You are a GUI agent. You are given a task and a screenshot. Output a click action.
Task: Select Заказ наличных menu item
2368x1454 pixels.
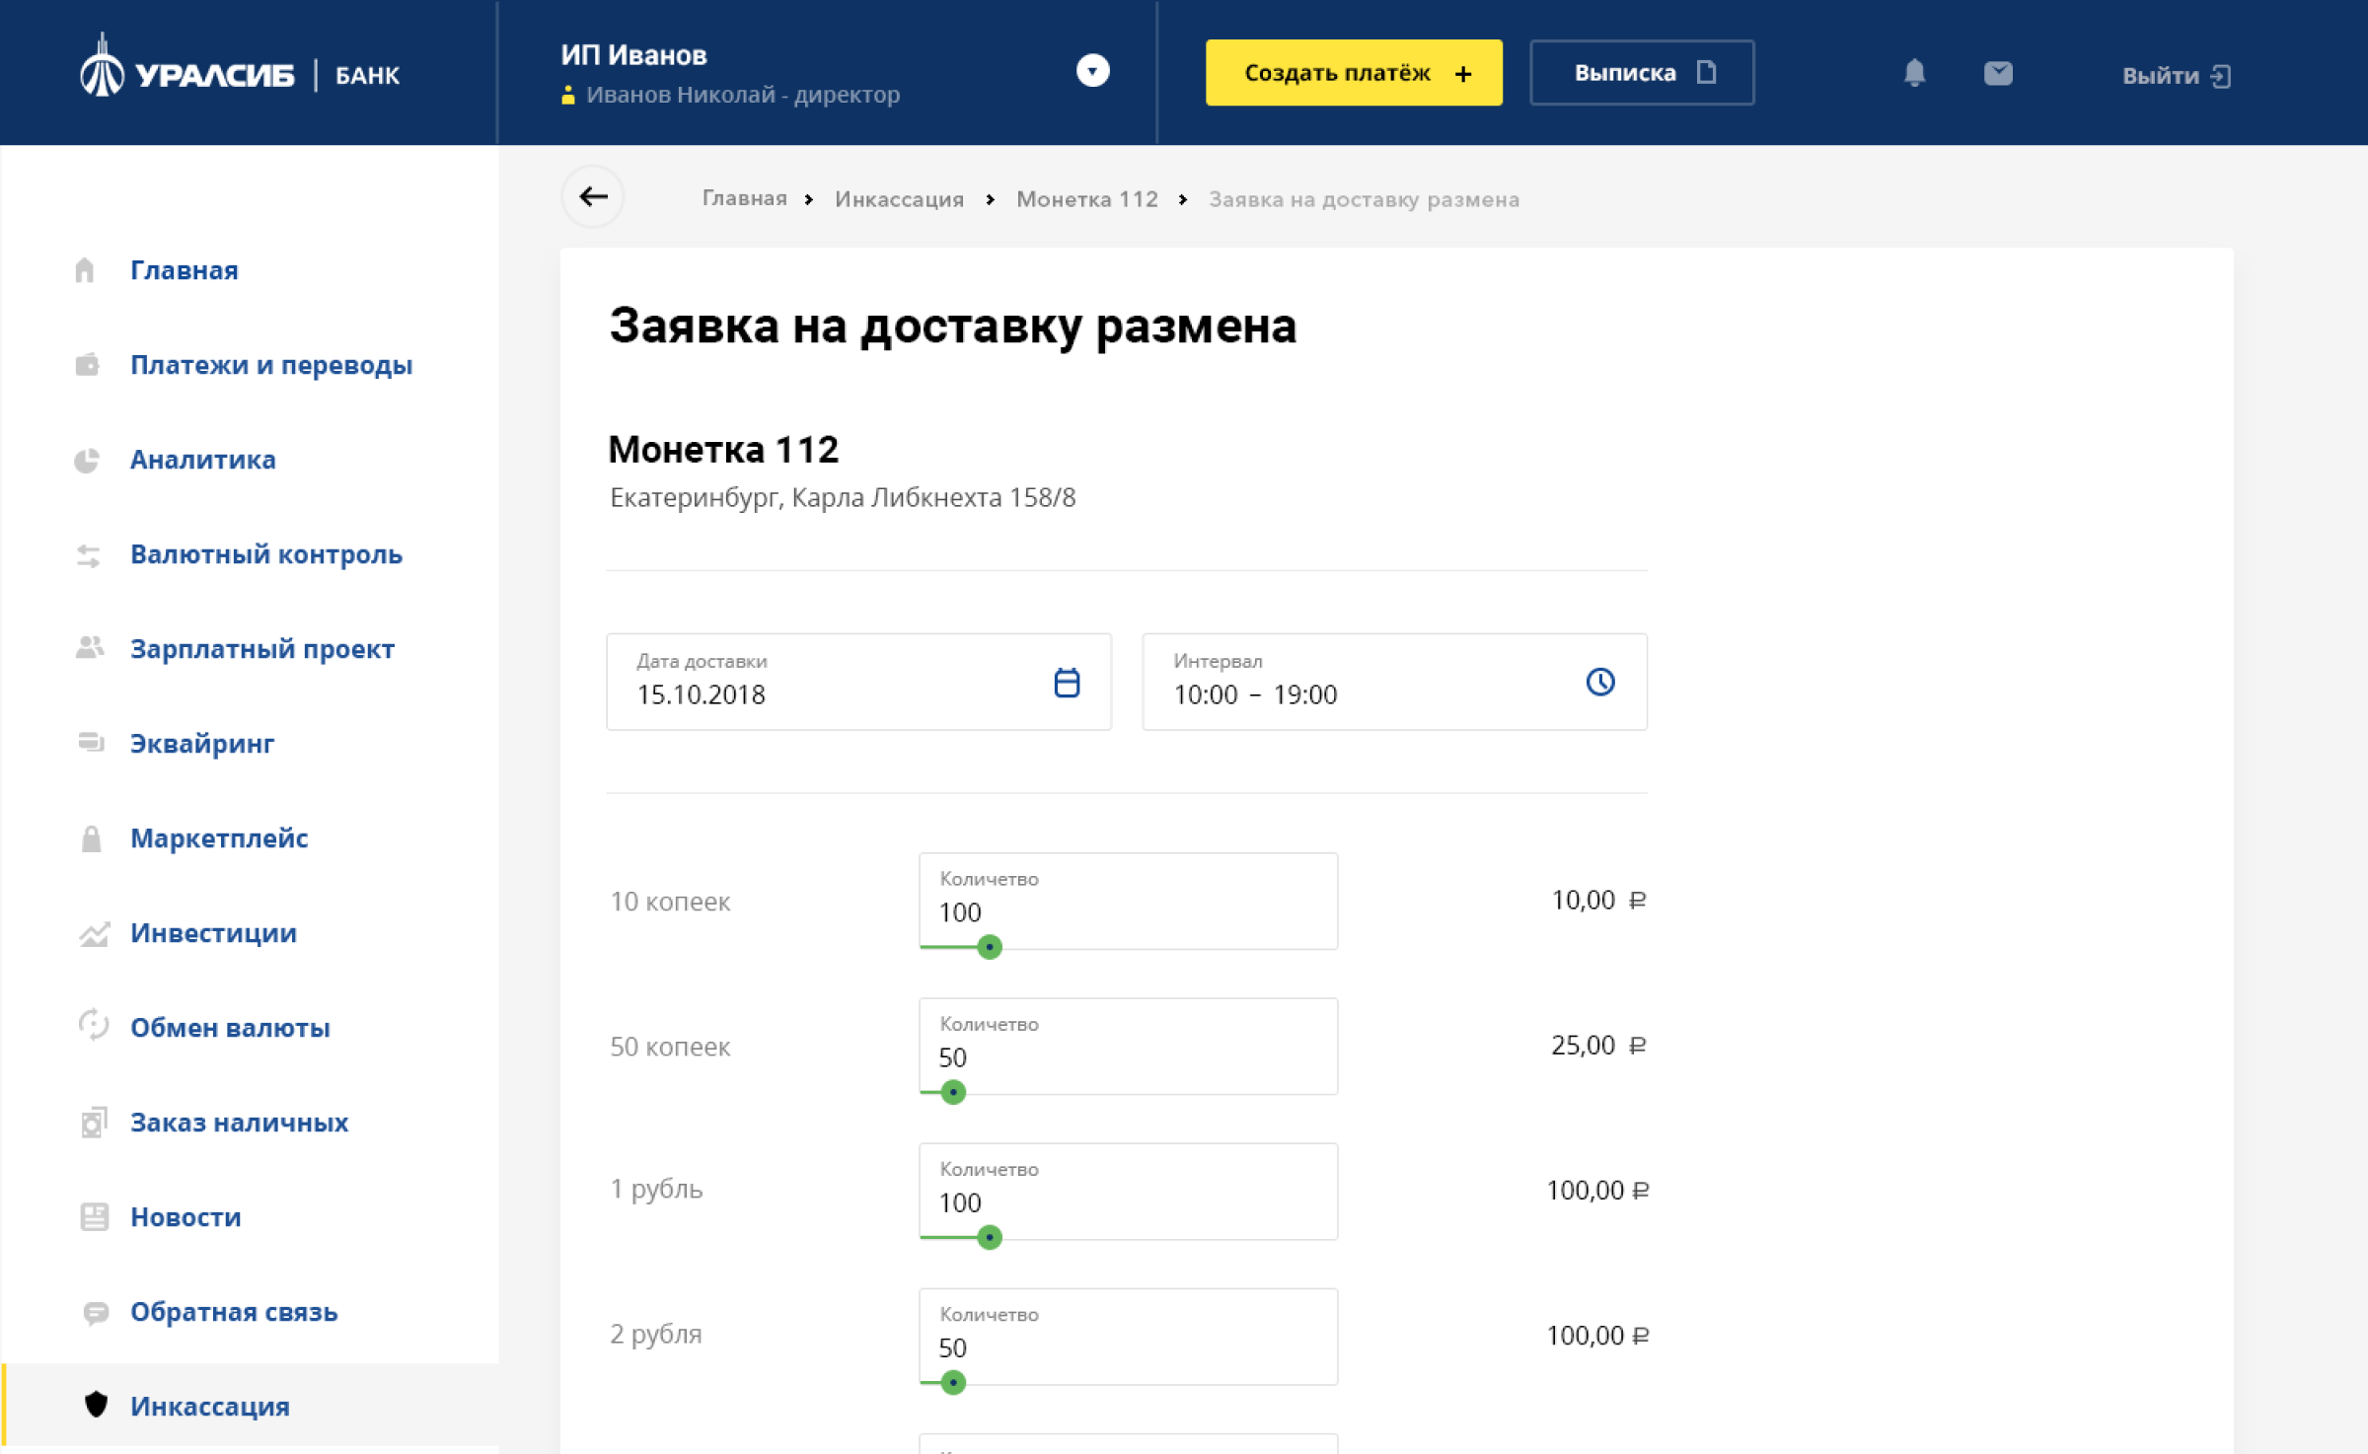(x=240, y=1123)
